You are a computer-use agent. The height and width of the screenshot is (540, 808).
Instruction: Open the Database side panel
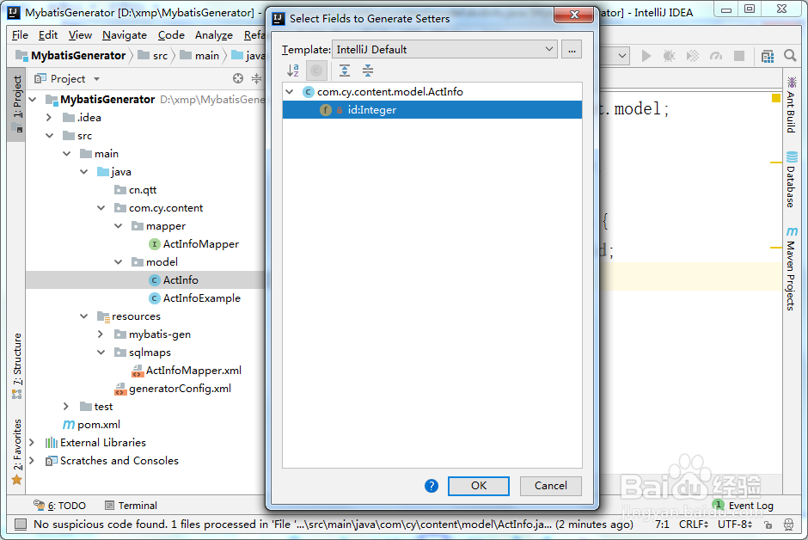coord(791,180)
